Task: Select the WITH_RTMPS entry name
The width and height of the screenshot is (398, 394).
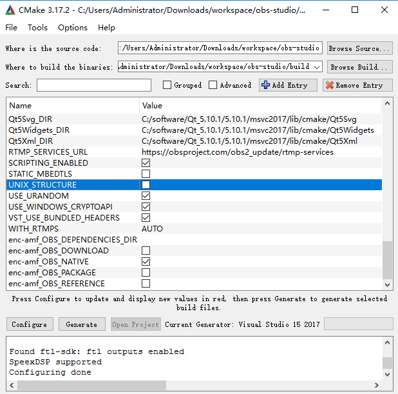Action: click(x=33, y=229)
